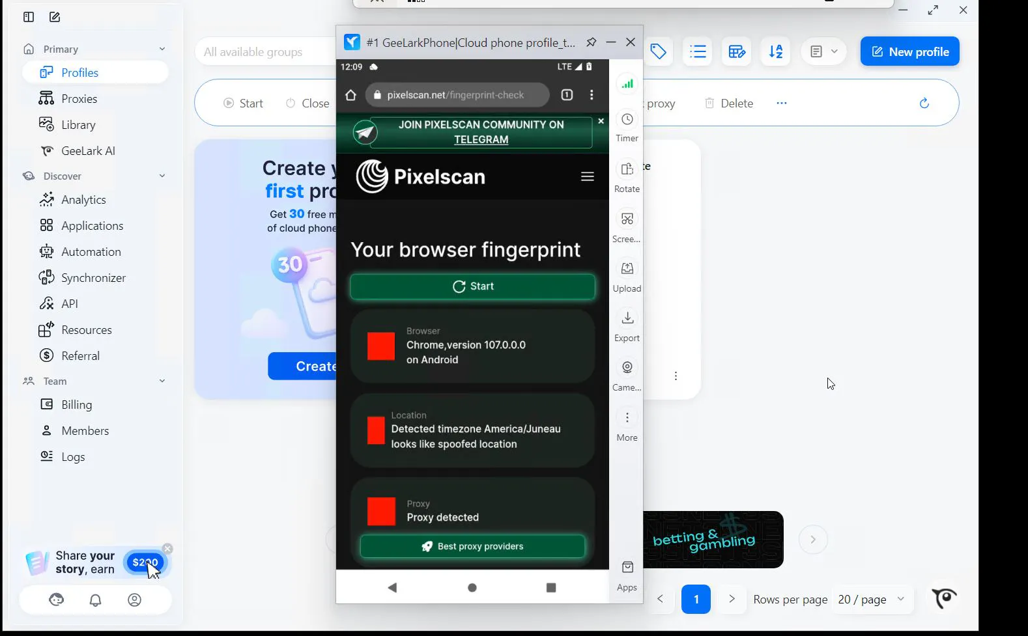Click the list view icon

(x=698, y=51)
